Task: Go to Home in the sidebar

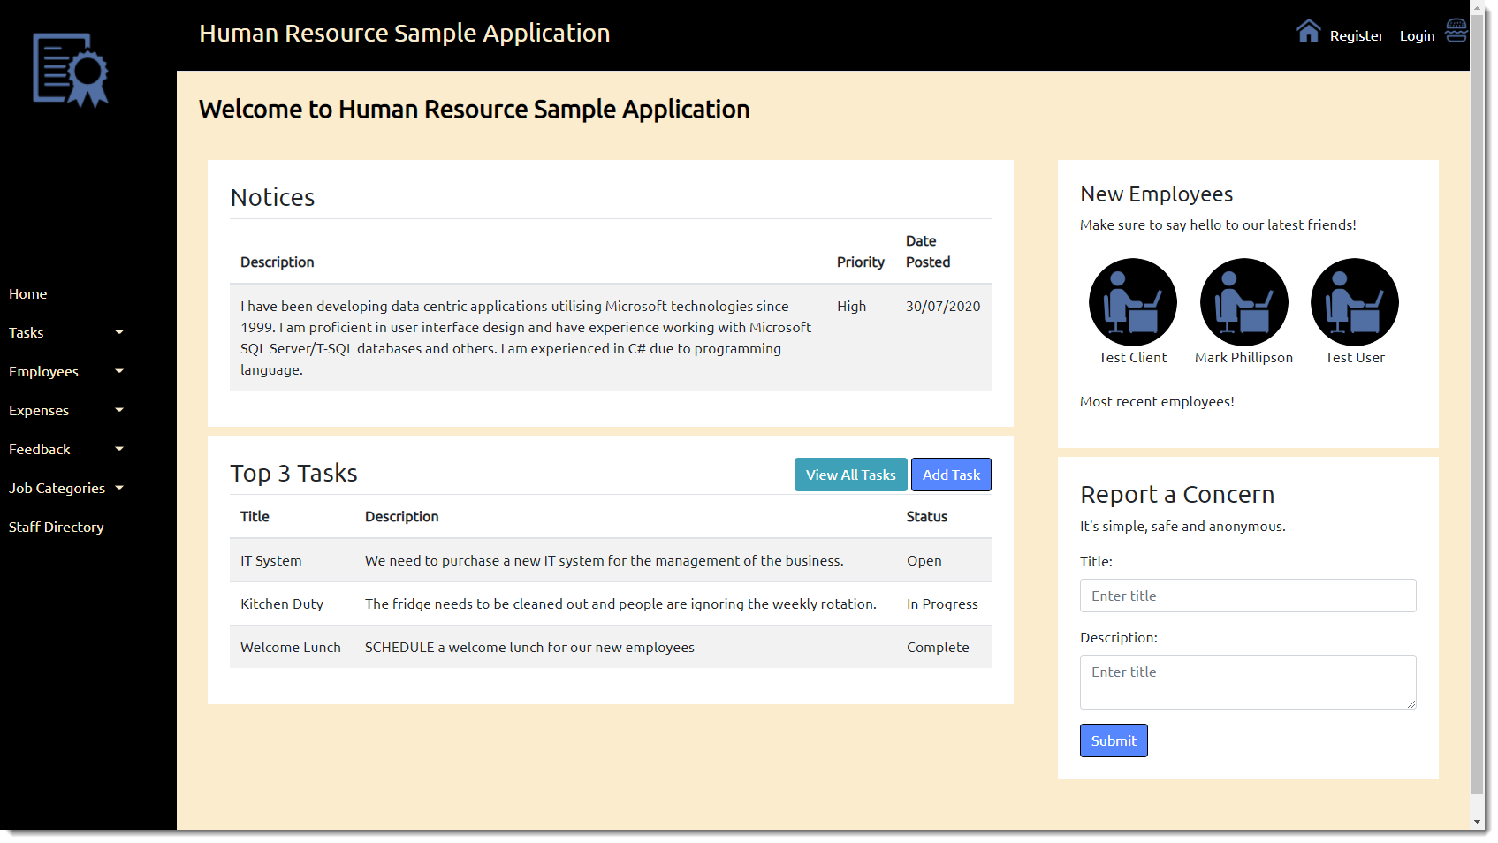Action: point(28,293)
